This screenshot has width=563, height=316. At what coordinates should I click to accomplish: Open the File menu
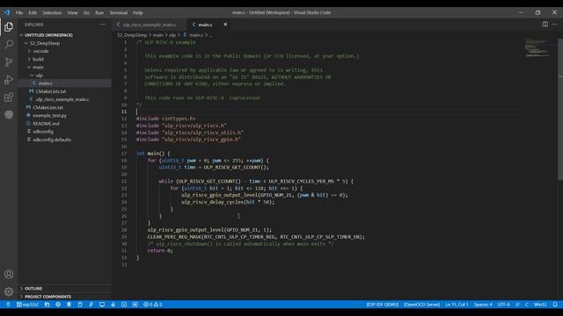click(19, 12)
